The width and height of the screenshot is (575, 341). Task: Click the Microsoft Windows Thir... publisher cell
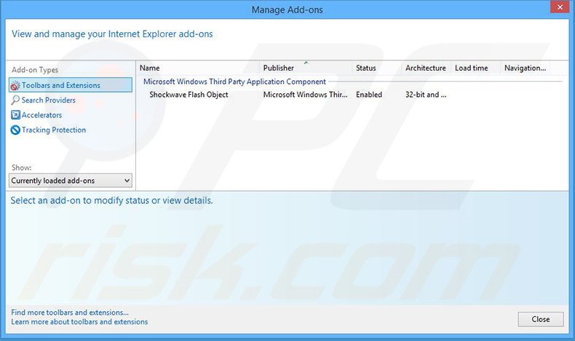(306, 95)
